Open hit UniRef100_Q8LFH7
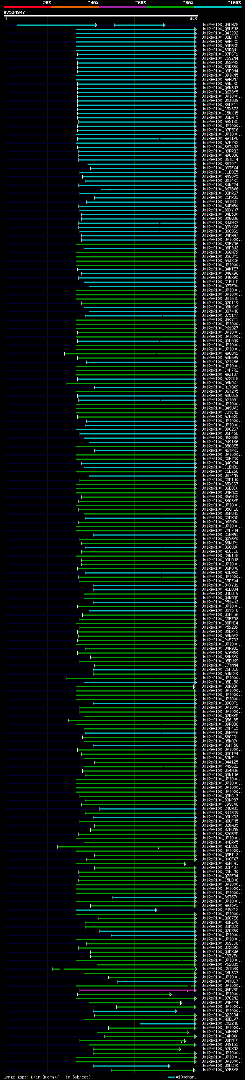Viewport: 245px width, 1080px height. pyautogui.click(x=220, y=38)
